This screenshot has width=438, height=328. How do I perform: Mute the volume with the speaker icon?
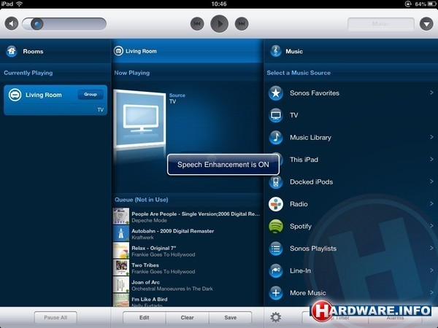point(12,24)
